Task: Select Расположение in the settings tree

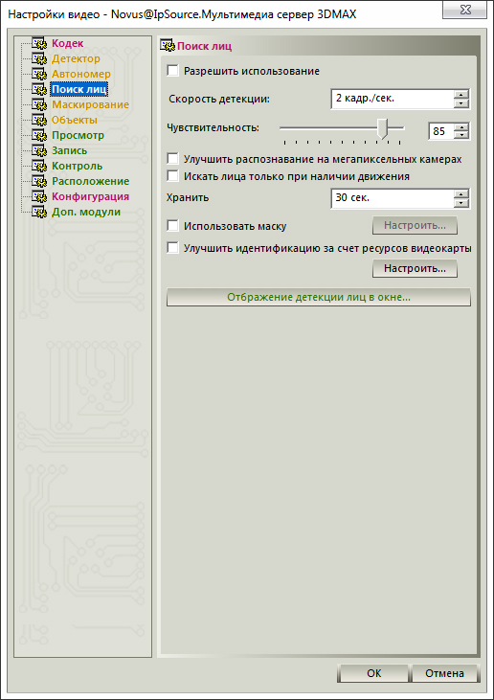Action: pyautogui.click(x=91, y=181)
